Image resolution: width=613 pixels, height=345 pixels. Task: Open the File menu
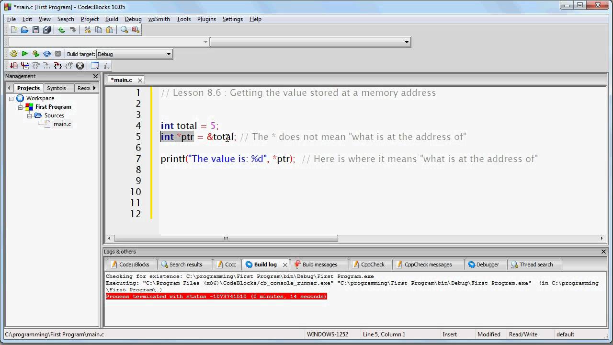[x=11, y=19]
